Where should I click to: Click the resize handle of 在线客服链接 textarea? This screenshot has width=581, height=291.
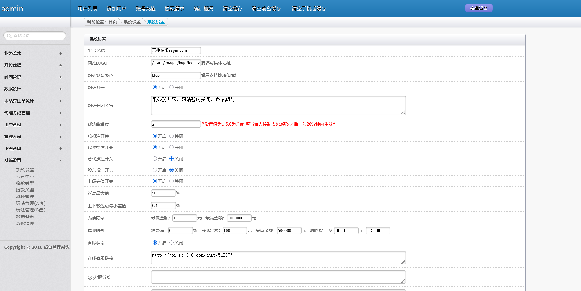403,262
